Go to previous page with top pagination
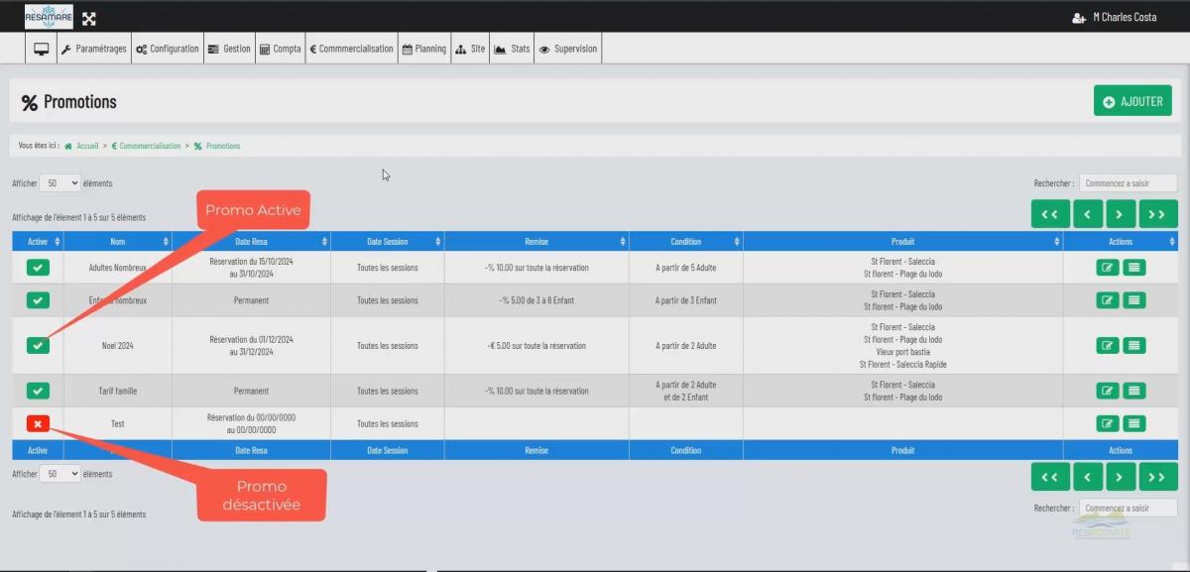This screenshot has height=572, width=1190. point(1087,214)
